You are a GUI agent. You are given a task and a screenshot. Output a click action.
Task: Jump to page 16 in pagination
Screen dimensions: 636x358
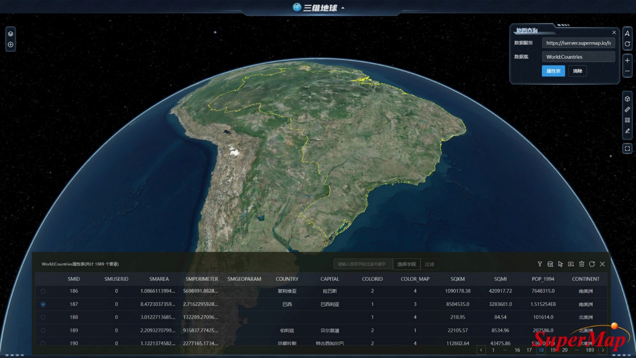pos(517,350)
